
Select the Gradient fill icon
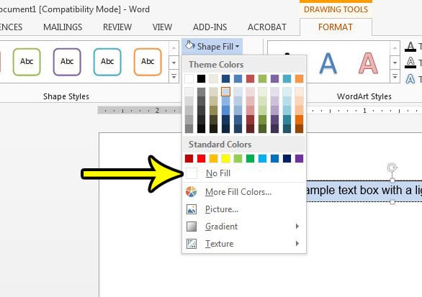point(192,227)
